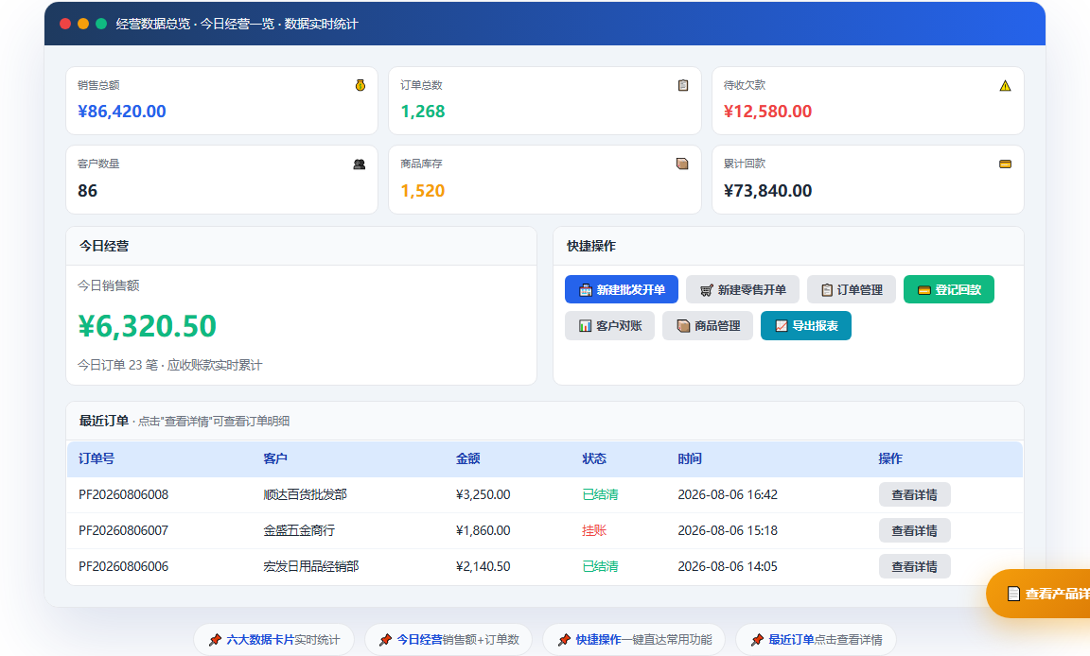The height and width of the screenshot is (656, 1090).
Task: Click the 操作 column header
Action: (890, 458)
